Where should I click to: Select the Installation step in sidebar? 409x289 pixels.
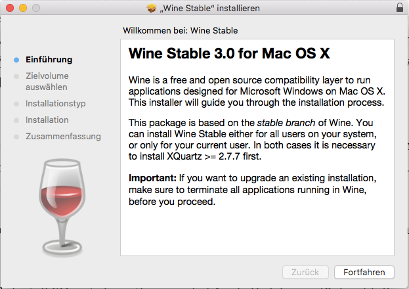coord(47,120)
